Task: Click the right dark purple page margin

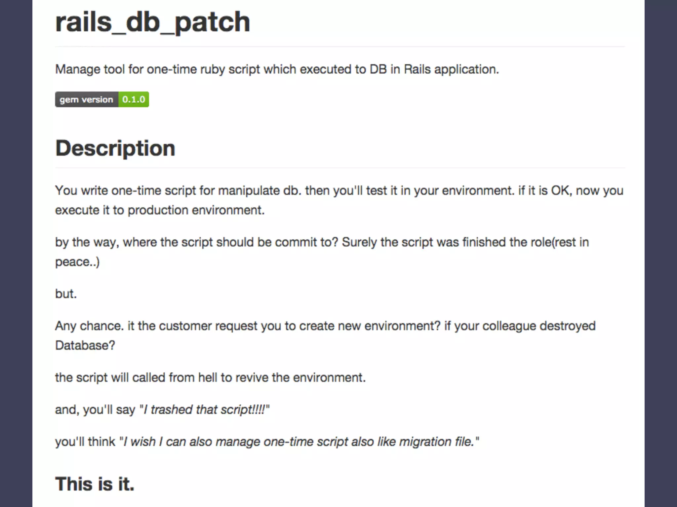Action: tap(661, 253)
